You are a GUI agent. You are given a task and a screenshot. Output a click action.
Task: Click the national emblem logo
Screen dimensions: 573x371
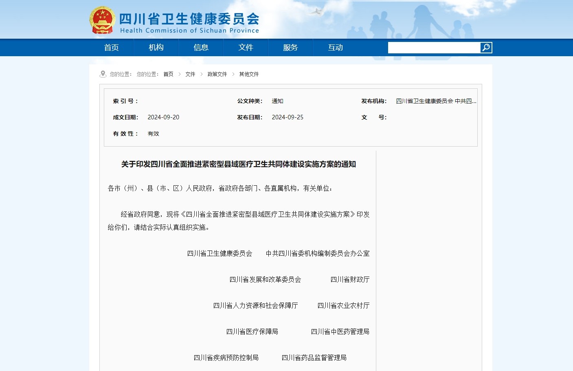tap(102, 20)
